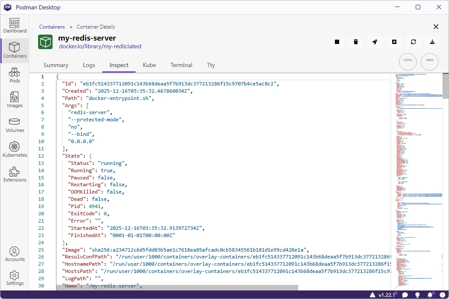Go to Pods in sidebar
449x299 pixels.
[x=15, y=75]
